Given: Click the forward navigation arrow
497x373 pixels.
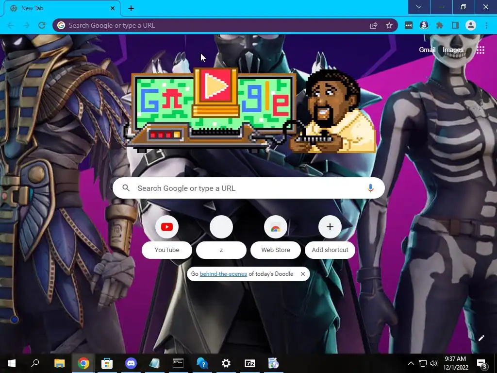Looking at the screenshot, I should tap(27, 25).
